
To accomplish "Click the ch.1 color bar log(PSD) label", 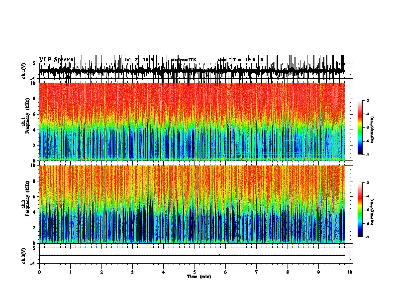I will click(x=372, y=130).
